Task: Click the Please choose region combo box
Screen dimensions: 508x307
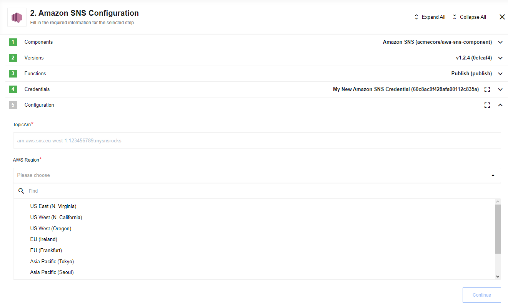Action: coord(257,175)
